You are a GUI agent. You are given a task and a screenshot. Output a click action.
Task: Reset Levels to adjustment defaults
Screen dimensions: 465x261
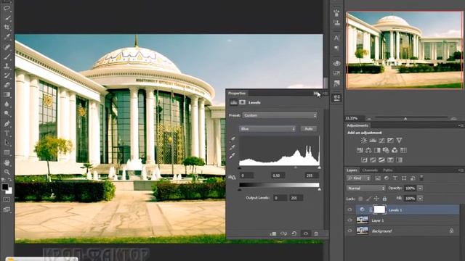[294, 233]
